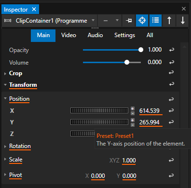Click the pin inspector icon
Screen dimensions: 191x188
coord(129,20)
